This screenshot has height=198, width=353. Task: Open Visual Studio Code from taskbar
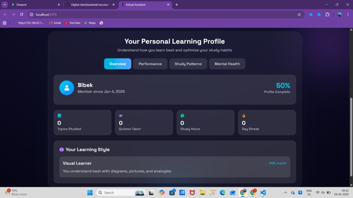tap(263, 193)
